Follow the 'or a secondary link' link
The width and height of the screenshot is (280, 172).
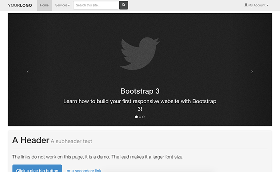84,170
